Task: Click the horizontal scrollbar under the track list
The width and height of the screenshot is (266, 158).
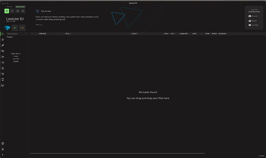Action: pos(118,153)
